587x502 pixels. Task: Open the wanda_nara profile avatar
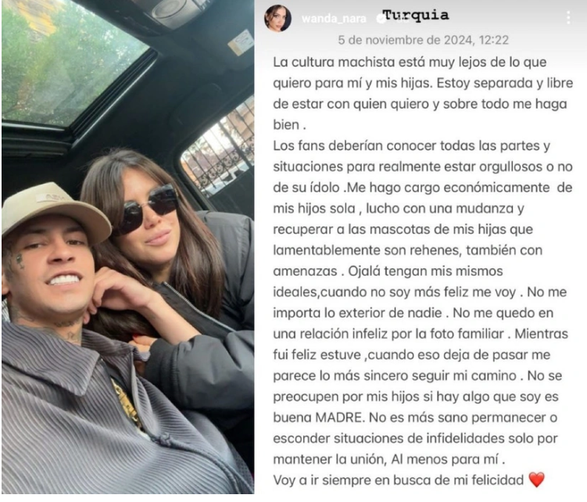tap(277, 18)
